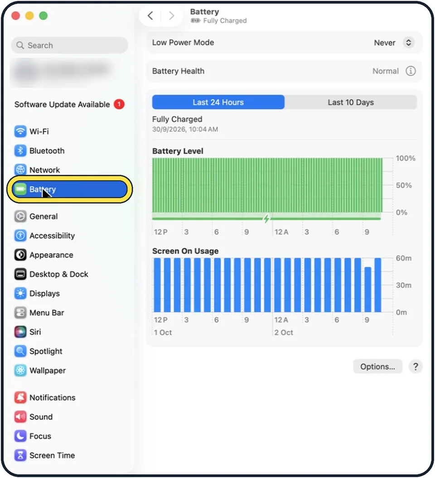Click the Fully Charged subtitle in title bar
This screenshot has width=435, height=478.
click(225, 21)
